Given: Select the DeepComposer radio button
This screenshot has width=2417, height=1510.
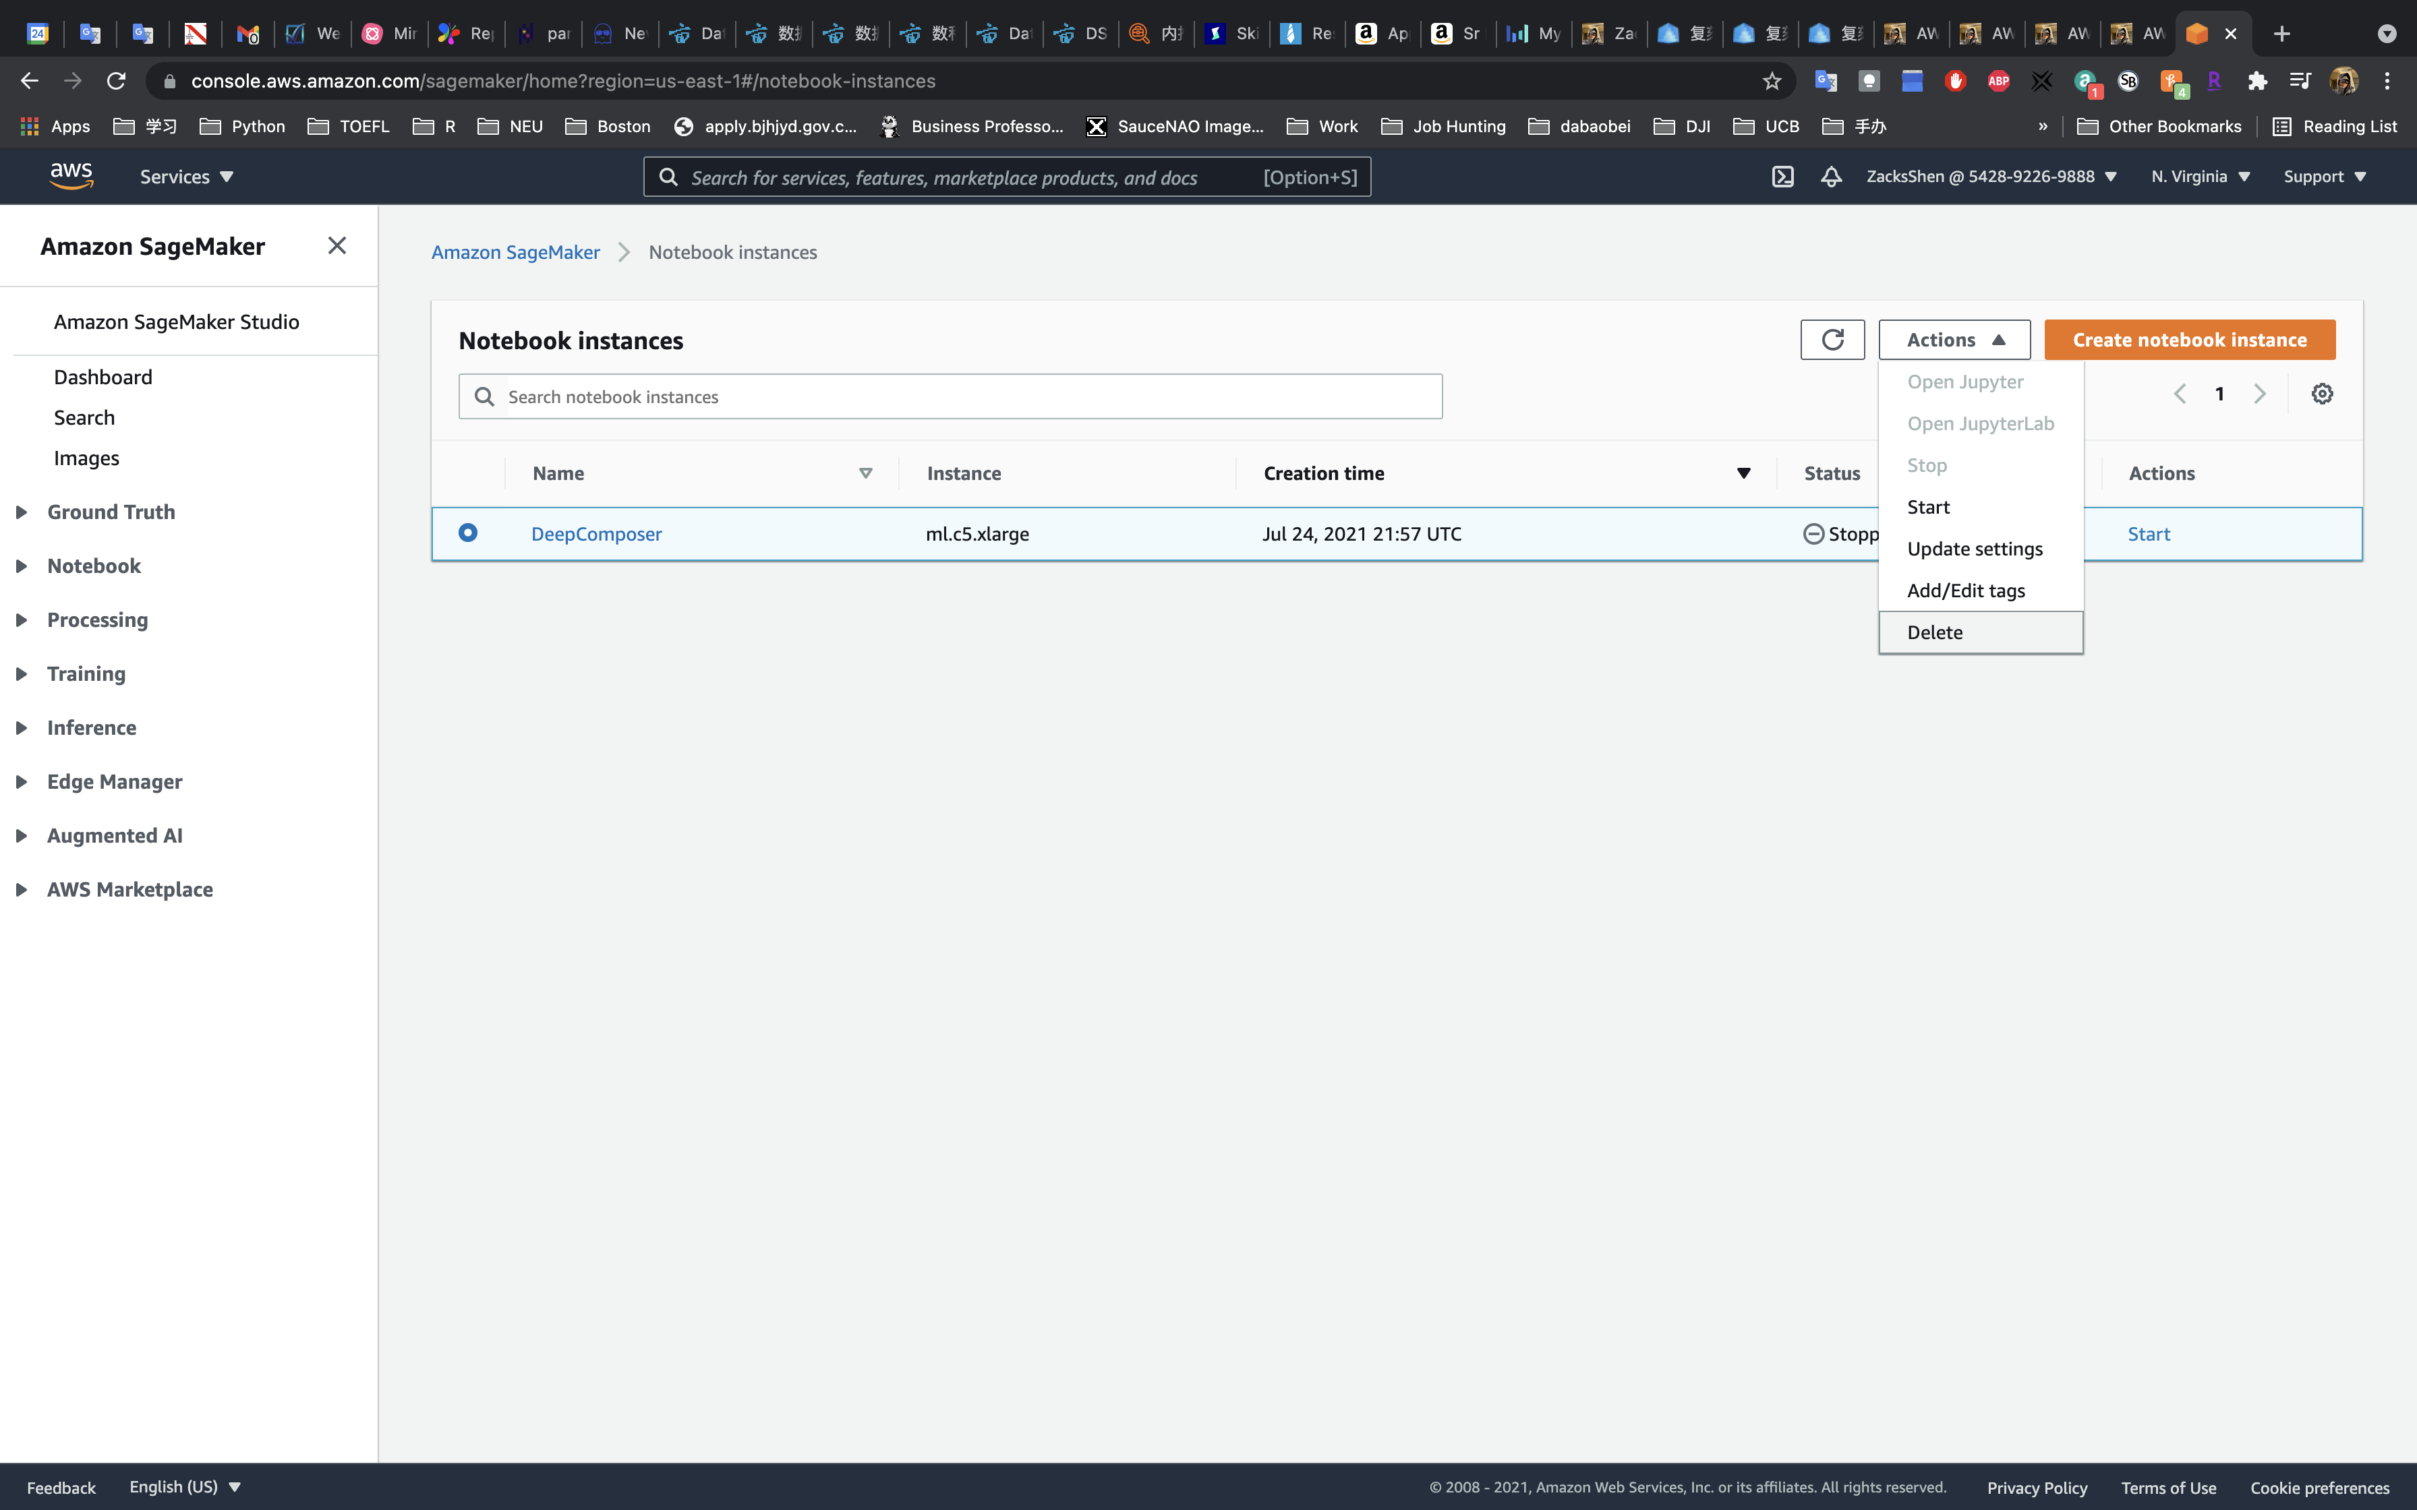Looking at the screenshot, I should point(467,533).
